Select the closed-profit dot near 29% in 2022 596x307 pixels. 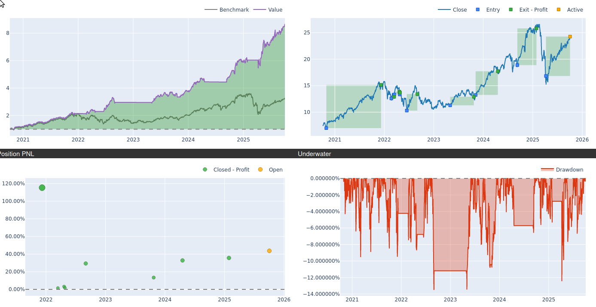pos(86,264)
